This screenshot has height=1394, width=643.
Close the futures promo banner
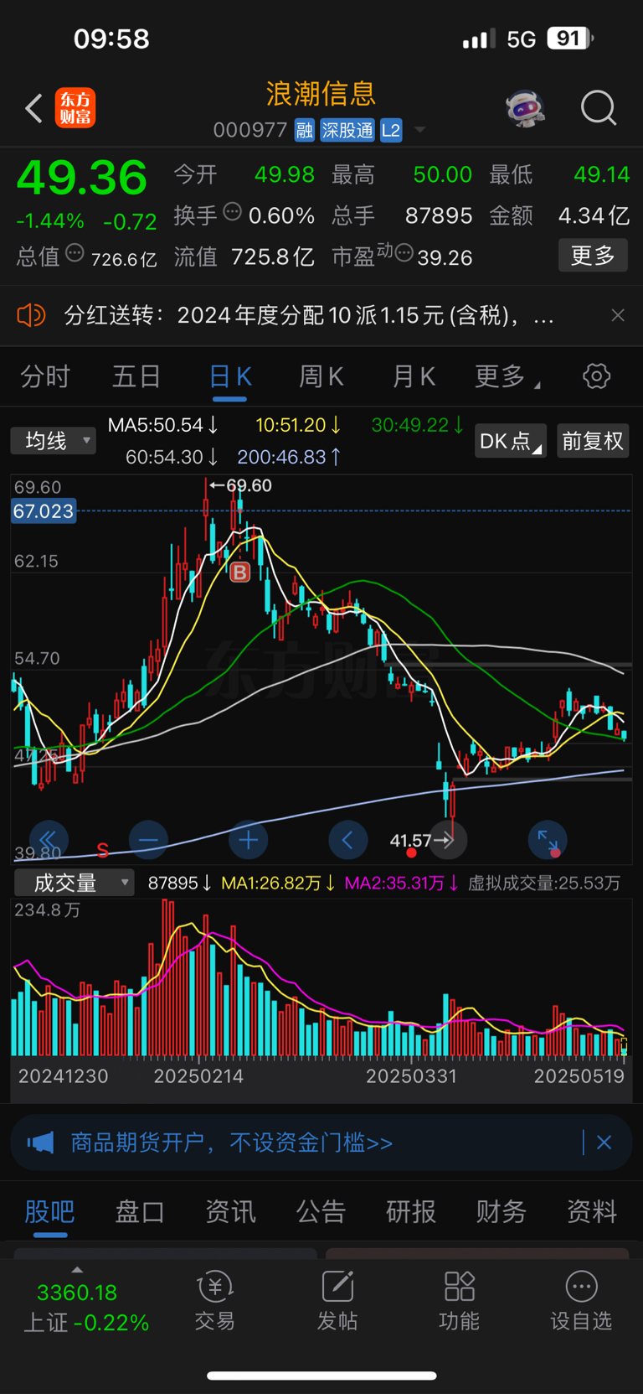604,1143
